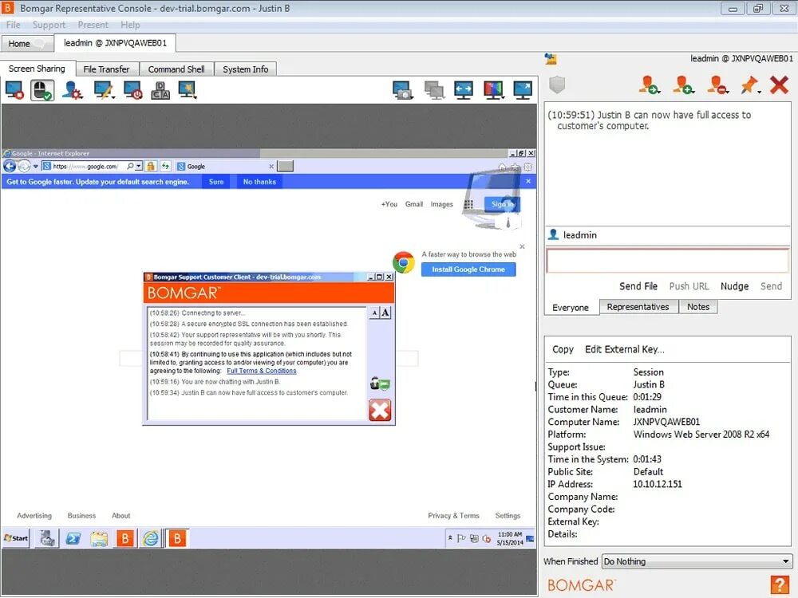This screenshot has height=598, width=798.
Task: End session with the red X icon
Action: (x=779, y=85)
